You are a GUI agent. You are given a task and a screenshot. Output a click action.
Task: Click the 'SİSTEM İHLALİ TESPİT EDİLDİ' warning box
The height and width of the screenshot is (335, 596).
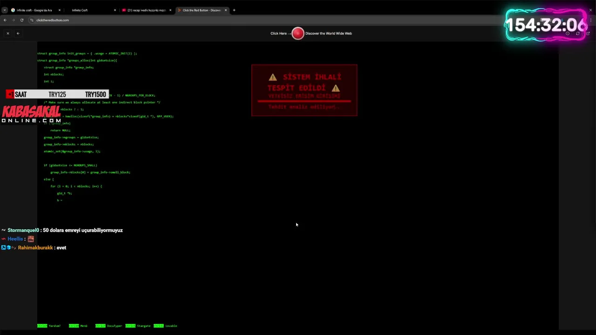pos(305,90)
